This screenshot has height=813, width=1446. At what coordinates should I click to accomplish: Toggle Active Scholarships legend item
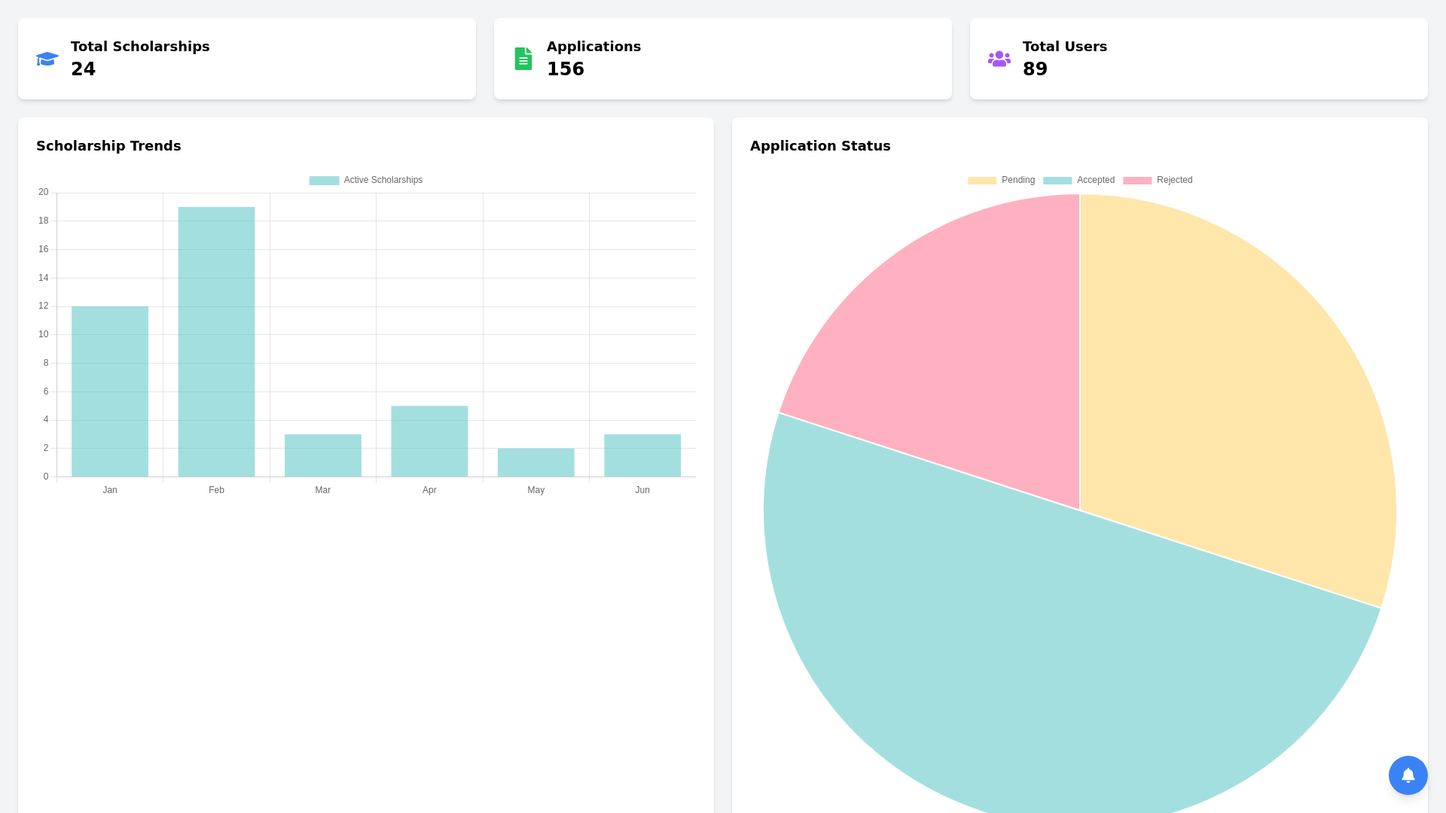[x=366, y=181]
